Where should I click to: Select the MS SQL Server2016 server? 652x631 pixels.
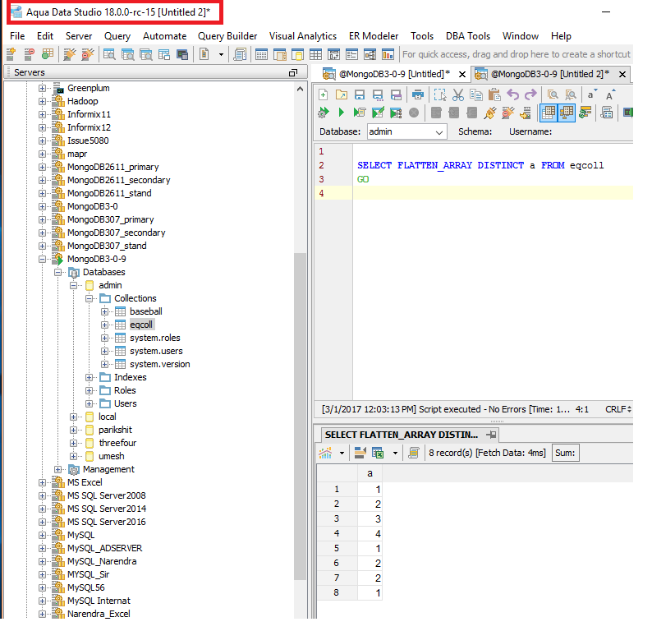click(x=107, y=522)
